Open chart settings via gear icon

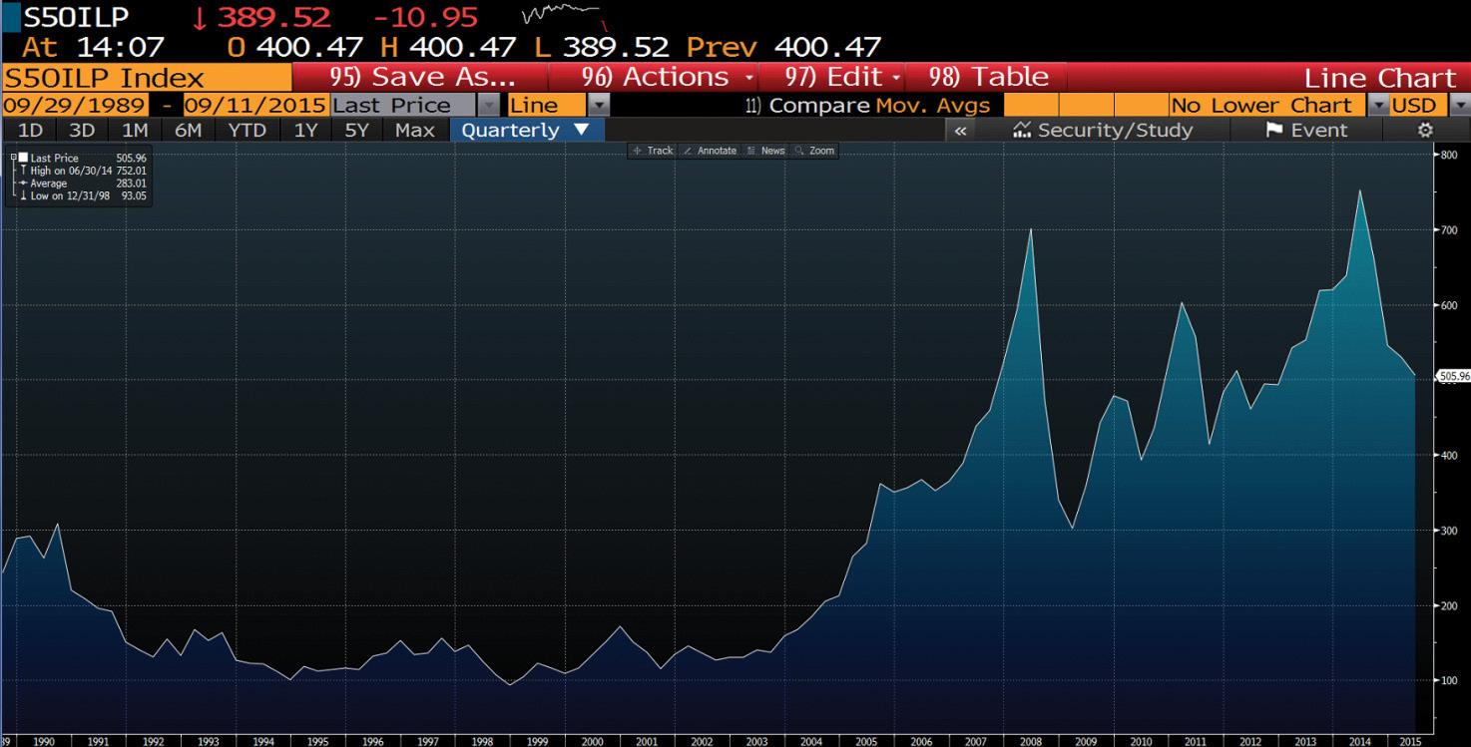1426,130
